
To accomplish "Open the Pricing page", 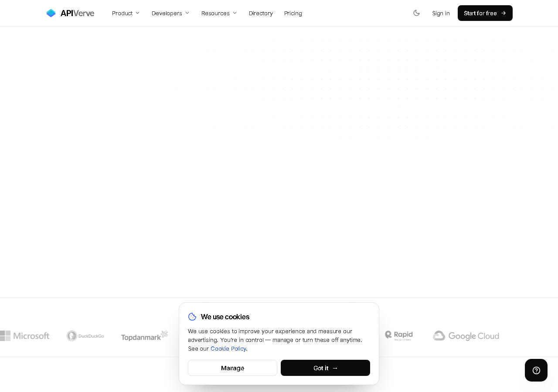I will 293,13.
